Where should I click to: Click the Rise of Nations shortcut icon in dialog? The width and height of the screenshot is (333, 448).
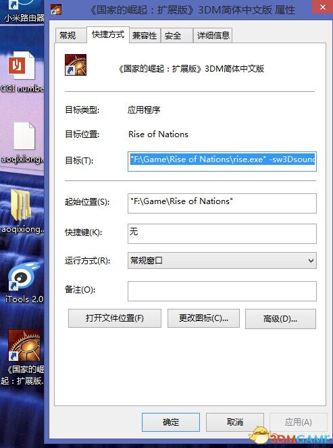[x=76, y=65]
